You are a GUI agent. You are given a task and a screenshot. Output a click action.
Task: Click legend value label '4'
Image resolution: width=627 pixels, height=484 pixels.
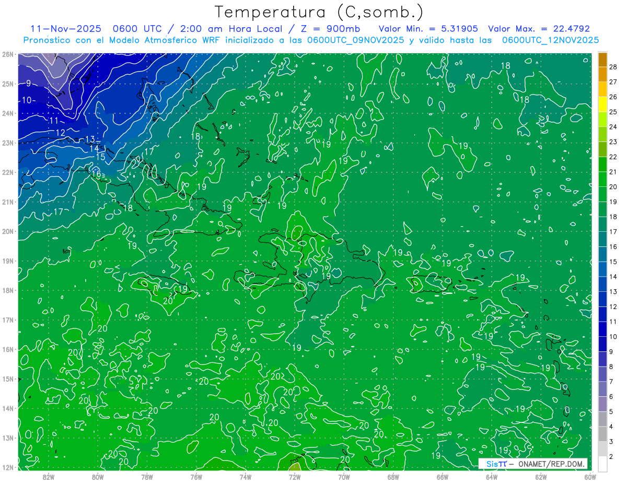(x=611, y=427)
